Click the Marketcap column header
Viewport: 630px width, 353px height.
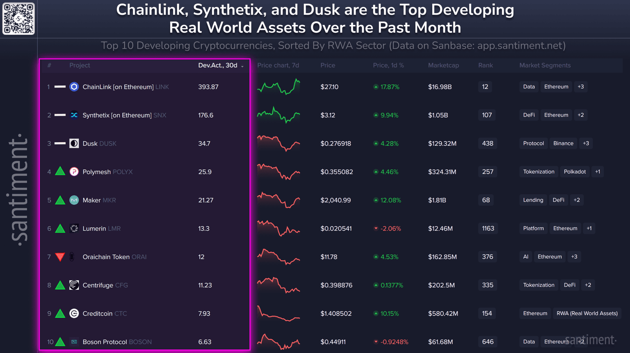[x=443, y=66]
